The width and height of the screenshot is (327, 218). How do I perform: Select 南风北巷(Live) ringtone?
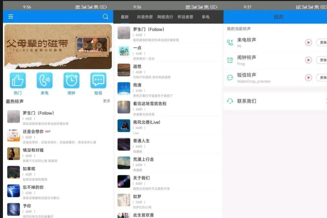[x=168, y=126]
